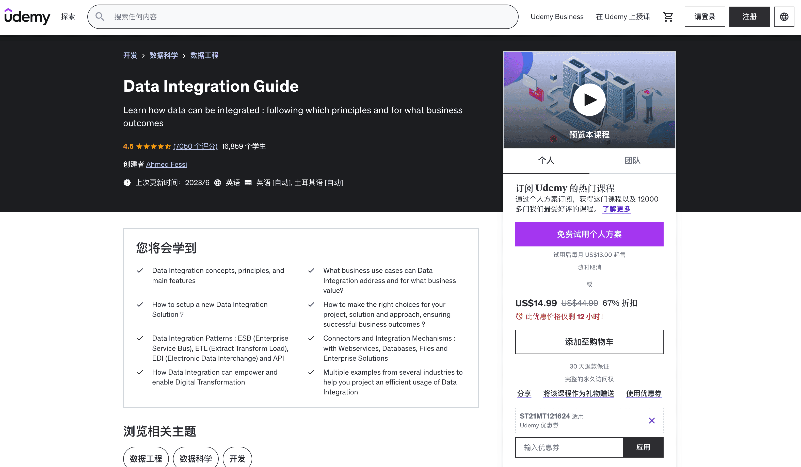Open the 7050 个评分 ratings link
The image size is (801, 467).
pos(195,146)
